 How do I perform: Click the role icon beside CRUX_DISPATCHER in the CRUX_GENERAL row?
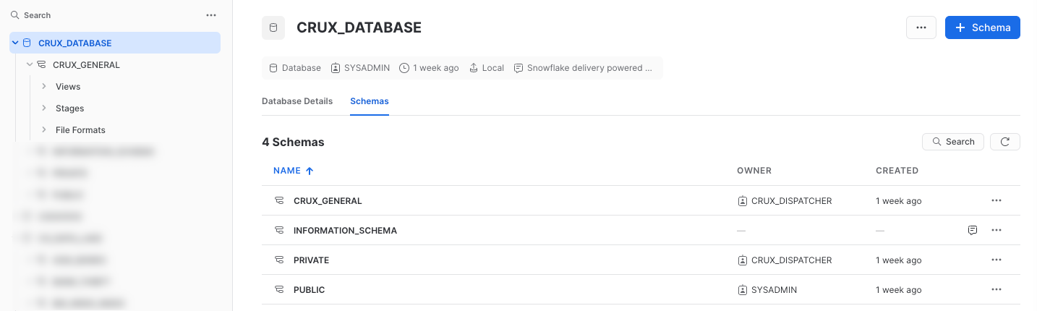click(742, 201)
